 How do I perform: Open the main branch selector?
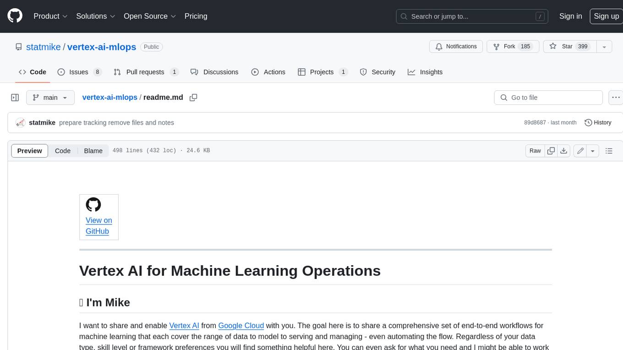point(50,98)
